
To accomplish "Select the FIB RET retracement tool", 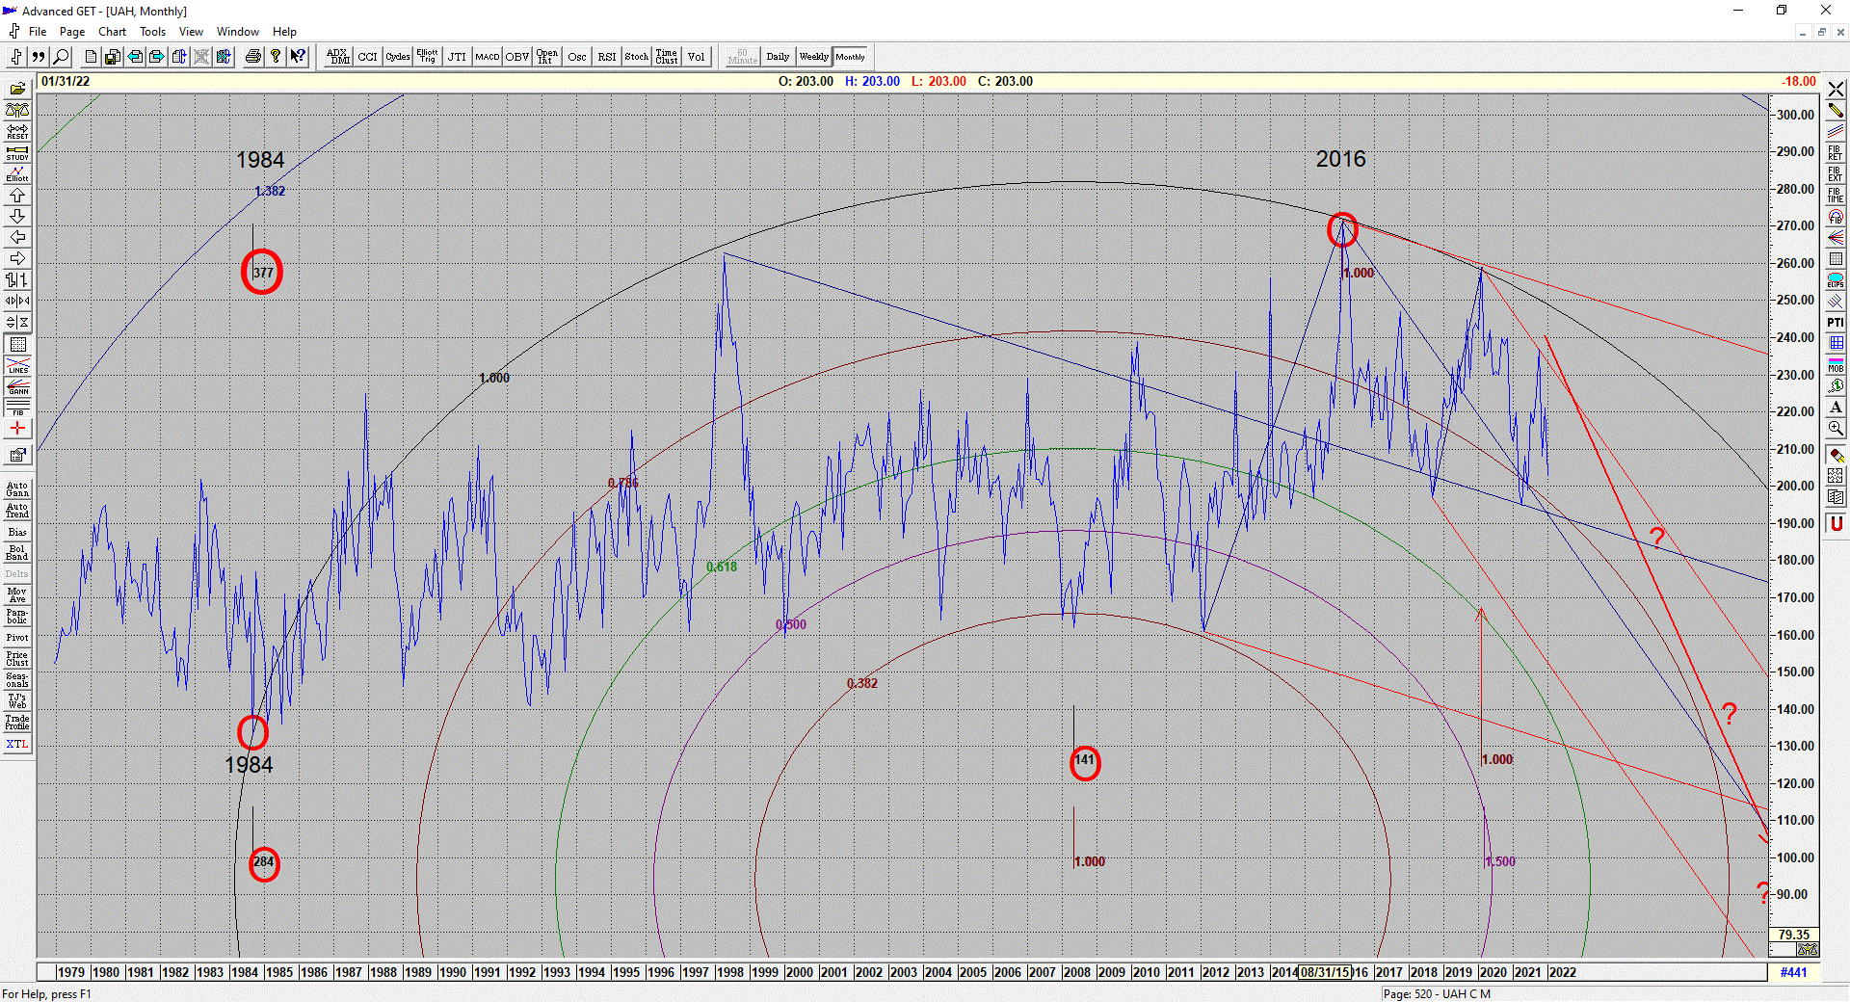I will [x=1835, y=153].
